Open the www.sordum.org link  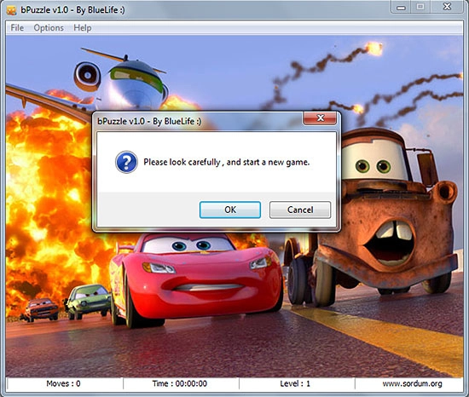(412, 383)
